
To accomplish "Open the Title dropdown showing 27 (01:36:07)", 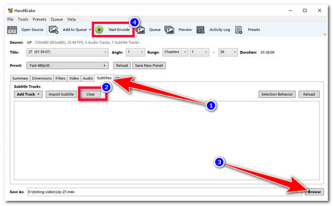I will [67, 52].
